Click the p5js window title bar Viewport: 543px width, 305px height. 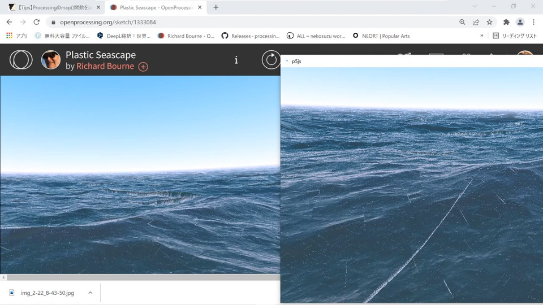[412, 61]
